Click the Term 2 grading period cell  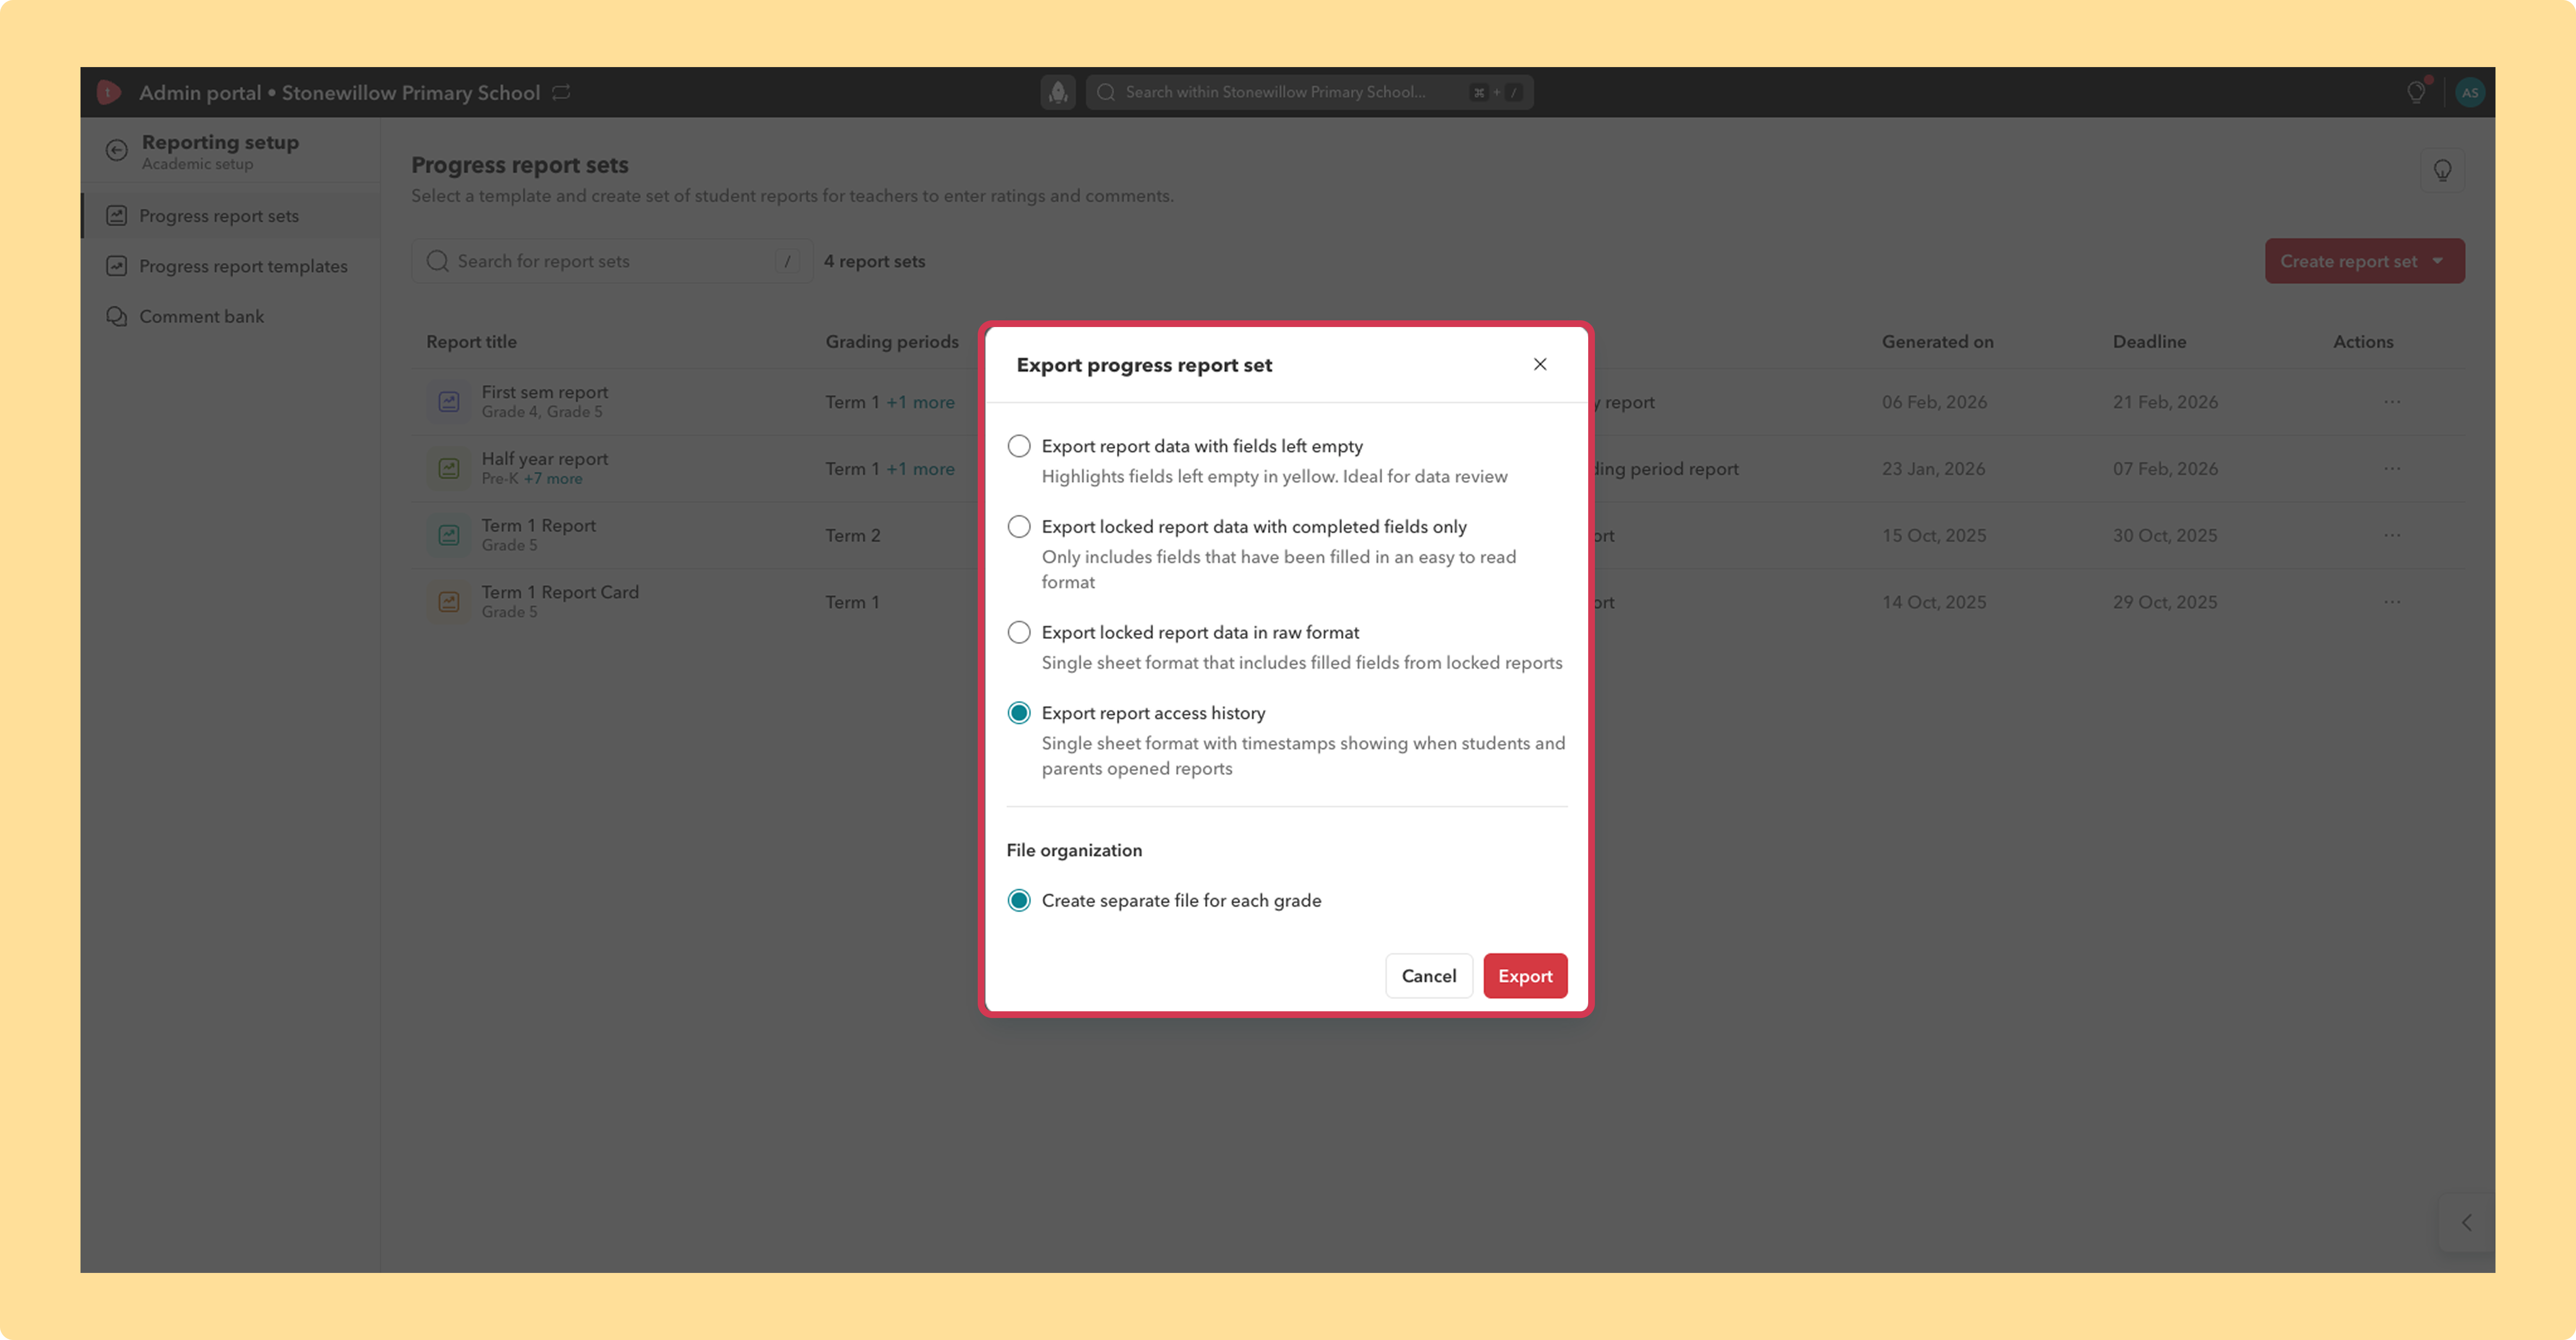(x=853, y=535)
